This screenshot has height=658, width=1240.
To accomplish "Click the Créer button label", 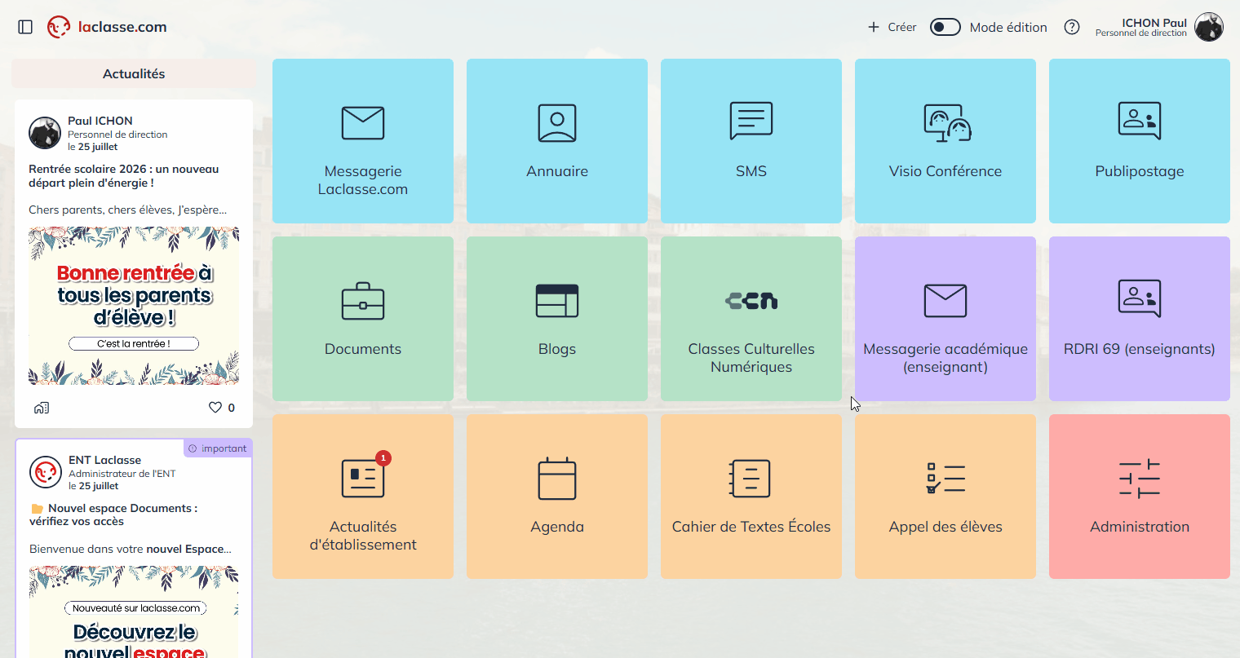I will (902, 27).
